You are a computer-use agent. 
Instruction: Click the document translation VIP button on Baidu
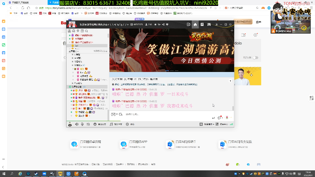coord(243,22)
